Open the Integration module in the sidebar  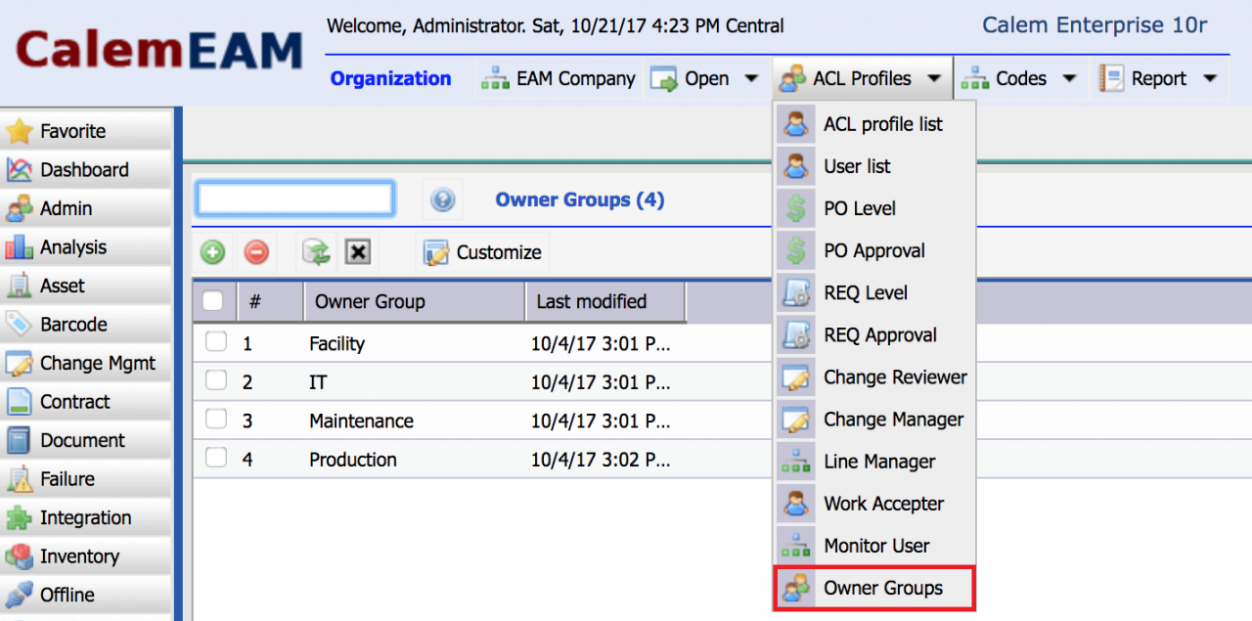coord(85,518)
